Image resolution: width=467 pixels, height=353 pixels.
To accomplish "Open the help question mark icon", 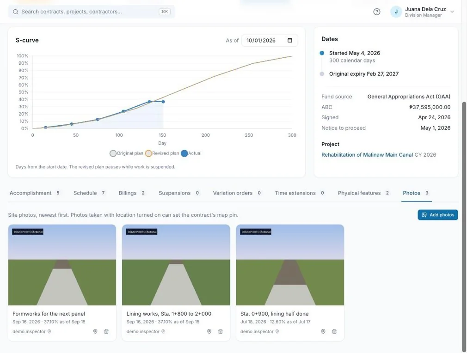I will (x=377, y=12).
